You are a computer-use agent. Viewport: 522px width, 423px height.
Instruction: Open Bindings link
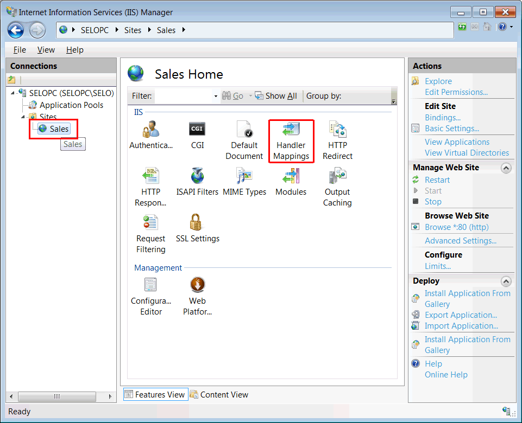tap(443, 118)
